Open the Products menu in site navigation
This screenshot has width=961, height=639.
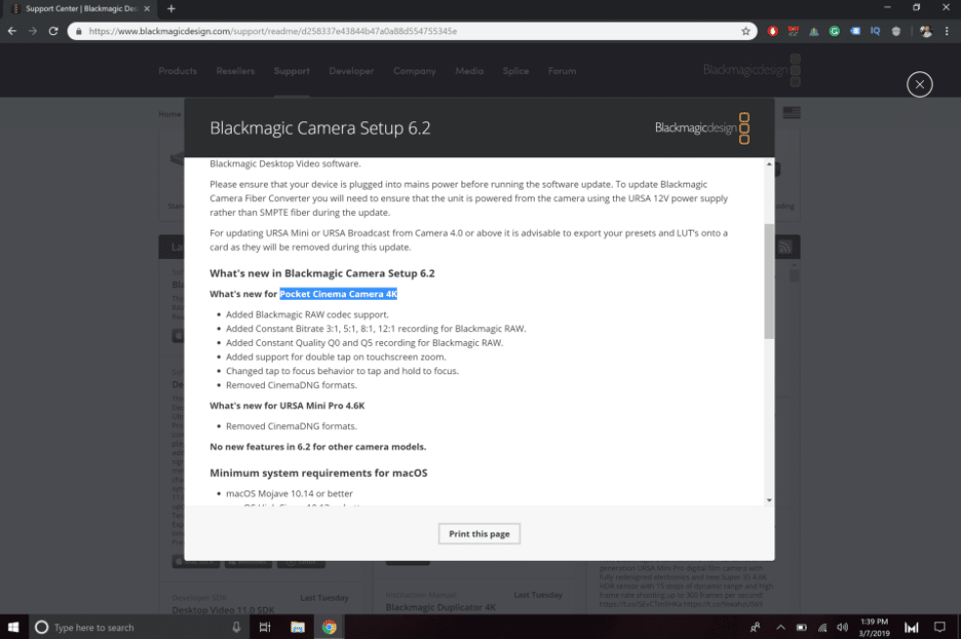tap(178, 71)
